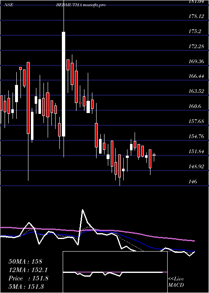Click the 5MA : 151.3 readout

[x=26, y=286]
